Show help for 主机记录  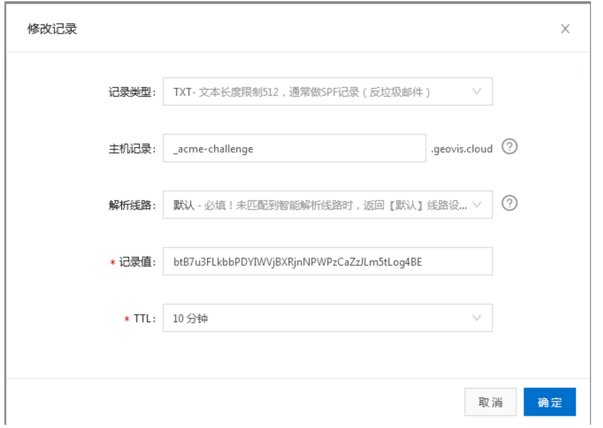pyautogui.click(x=510, y=147)
